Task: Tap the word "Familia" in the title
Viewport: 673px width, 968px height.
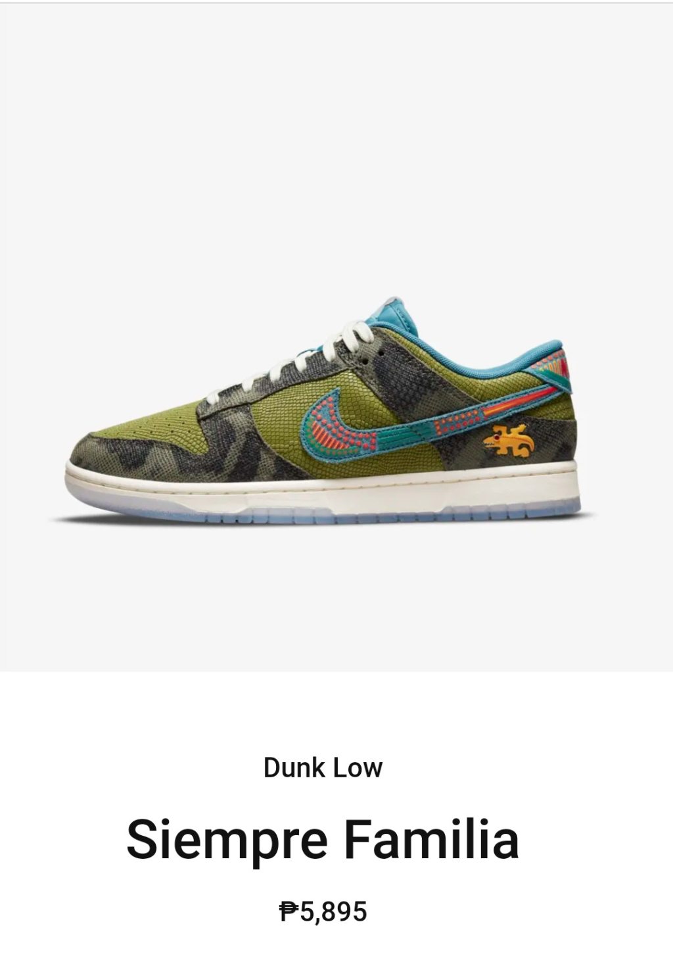Action: (432, 839)
